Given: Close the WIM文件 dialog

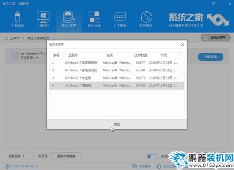Looking at the screenshot, I should (x=182, y=45).
